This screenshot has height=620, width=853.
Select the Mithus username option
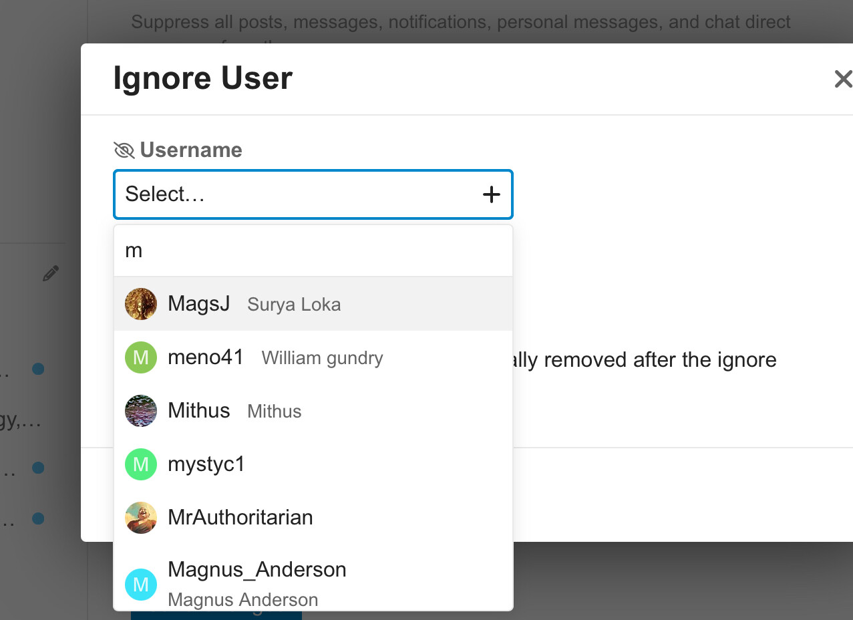coord(199,411)
